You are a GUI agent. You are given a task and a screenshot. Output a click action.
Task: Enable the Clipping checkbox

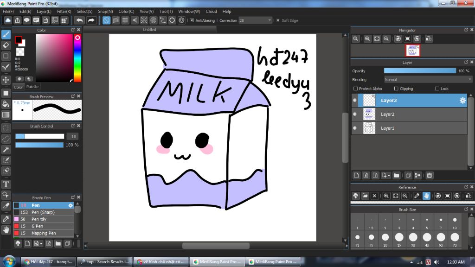click(x=396, y=89)
